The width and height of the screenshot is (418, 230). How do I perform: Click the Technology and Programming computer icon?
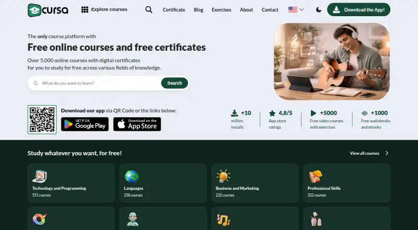click(x=40, y=176)
